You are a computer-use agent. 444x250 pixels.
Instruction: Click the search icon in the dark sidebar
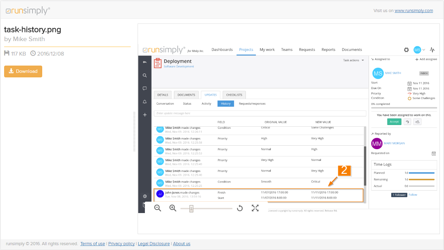click(145, 75)
